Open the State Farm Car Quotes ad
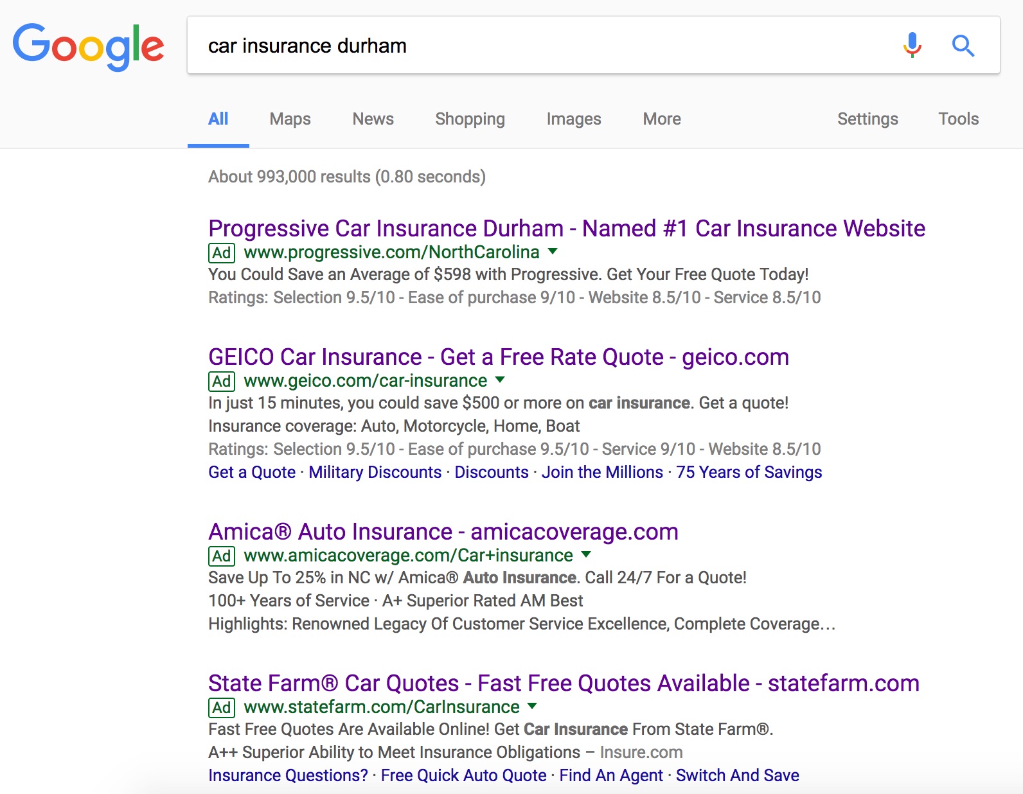 [564, 684]
